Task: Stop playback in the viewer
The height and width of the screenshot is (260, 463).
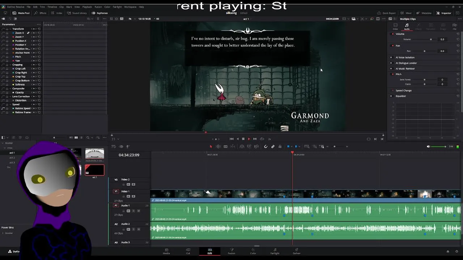Action: [x=243, y=139]
